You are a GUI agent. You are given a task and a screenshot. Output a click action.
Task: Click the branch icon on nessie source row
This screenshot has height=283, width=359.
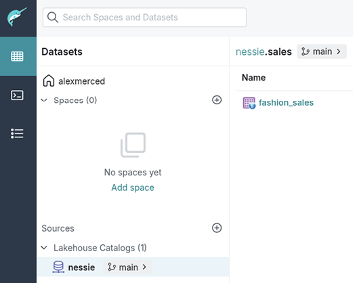coord(112,267)
